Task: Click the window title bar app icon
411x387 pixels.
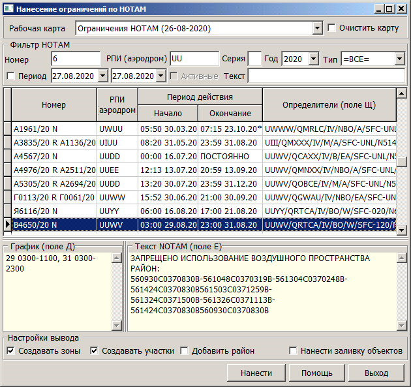Action: pos(7,8)
